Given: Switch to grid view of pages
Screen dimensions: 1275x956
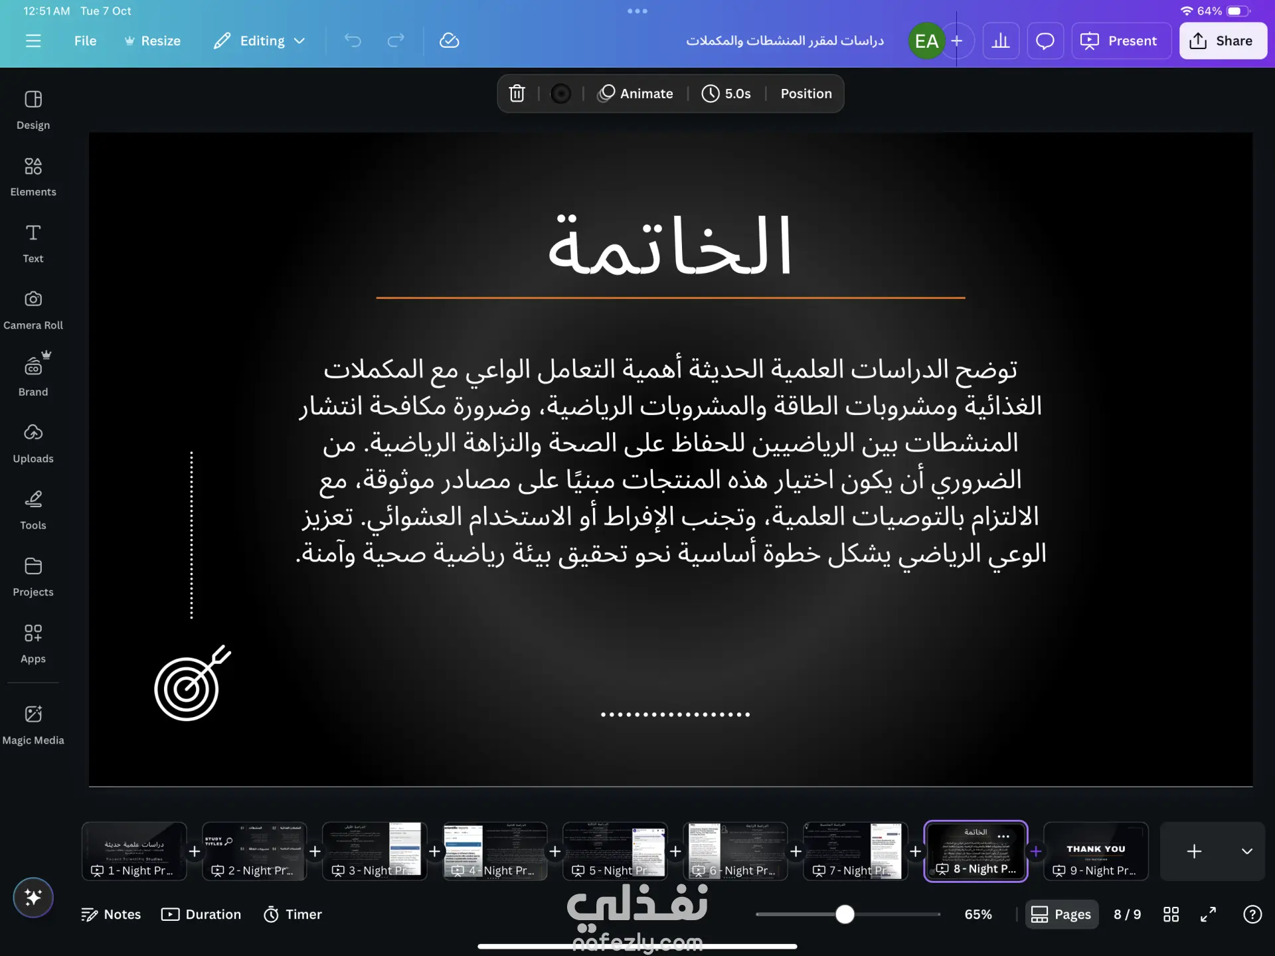Looking at the screenshot, I should (x=1171, y=914).
